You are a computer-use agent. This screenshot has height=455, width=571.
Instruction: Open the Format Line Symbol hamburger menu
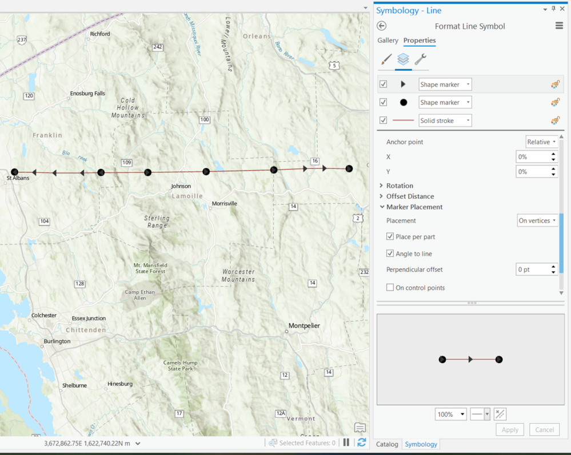[559, 26]
